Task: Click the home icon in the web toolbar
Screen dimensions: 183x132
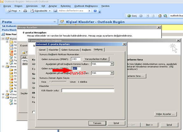Action: click(160, 16)
